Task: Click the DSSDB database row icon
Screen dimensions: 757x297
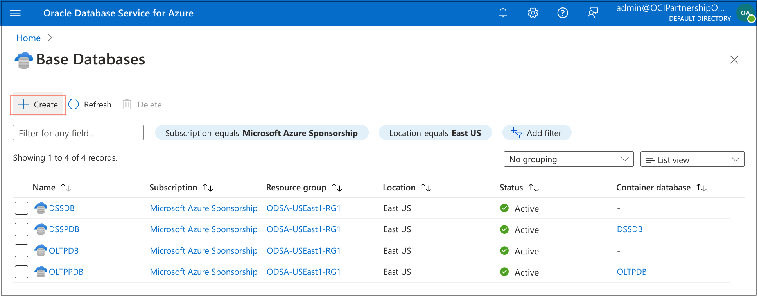Action: pos(41,208)
